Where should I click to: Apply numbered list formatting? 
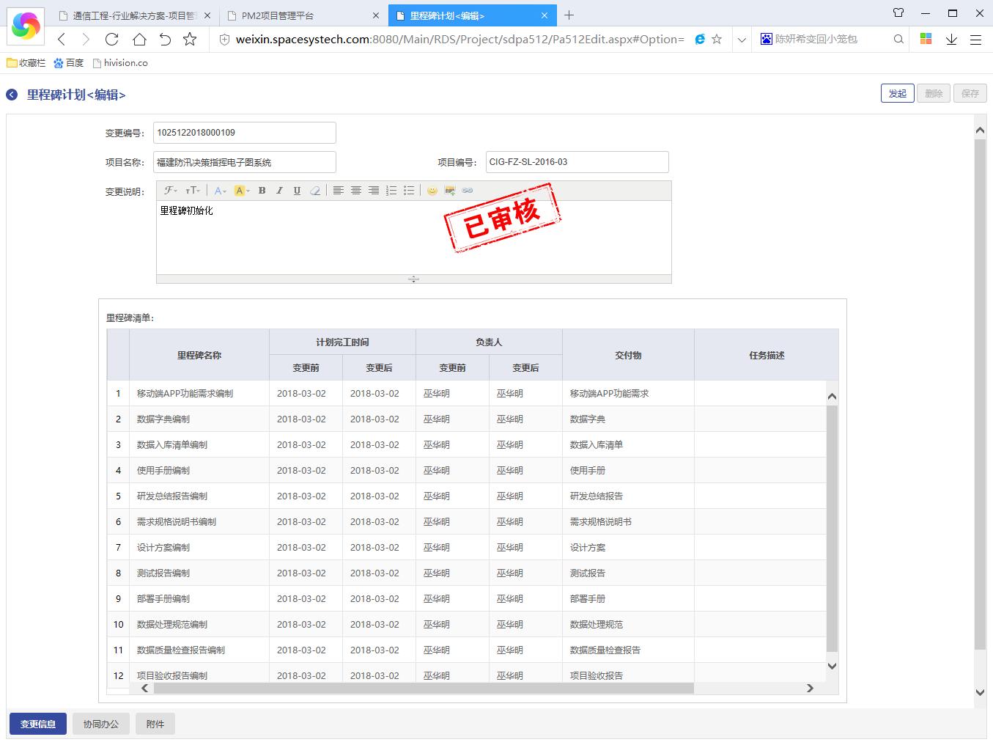(391, 191)
